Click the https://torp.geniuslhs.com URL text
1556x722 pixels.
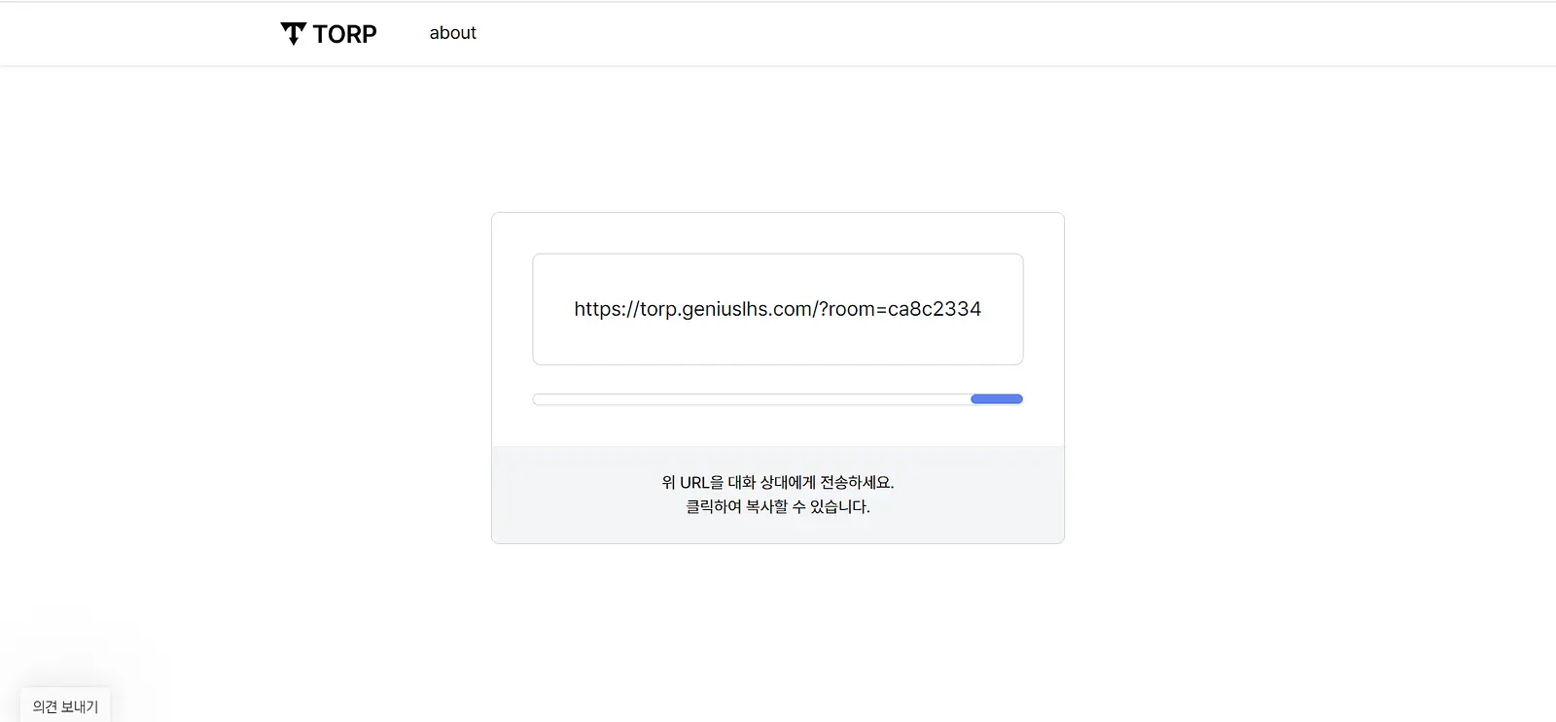692,309
